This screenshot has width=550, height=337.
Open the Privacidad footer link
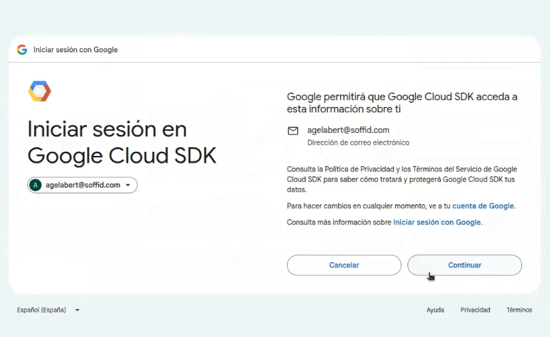(x=475, y=310)
